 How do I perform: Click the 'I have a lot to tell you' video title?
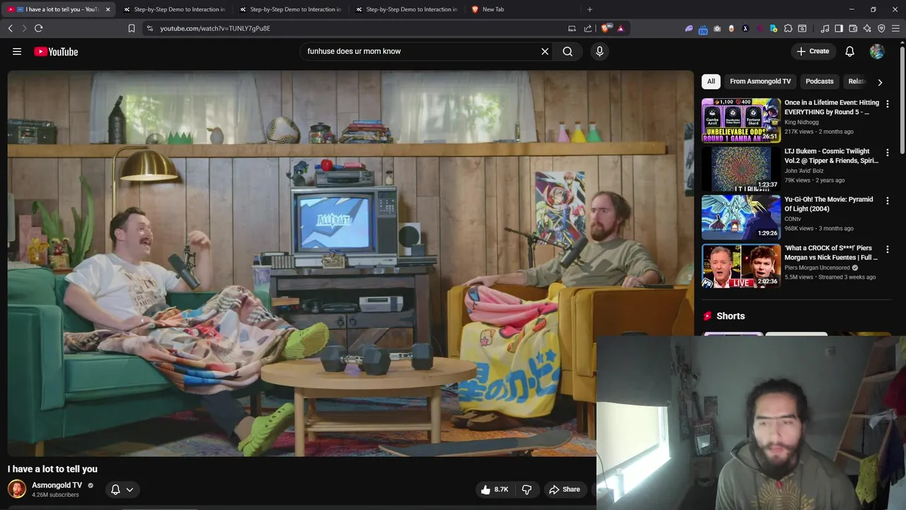tap(52, 469)
